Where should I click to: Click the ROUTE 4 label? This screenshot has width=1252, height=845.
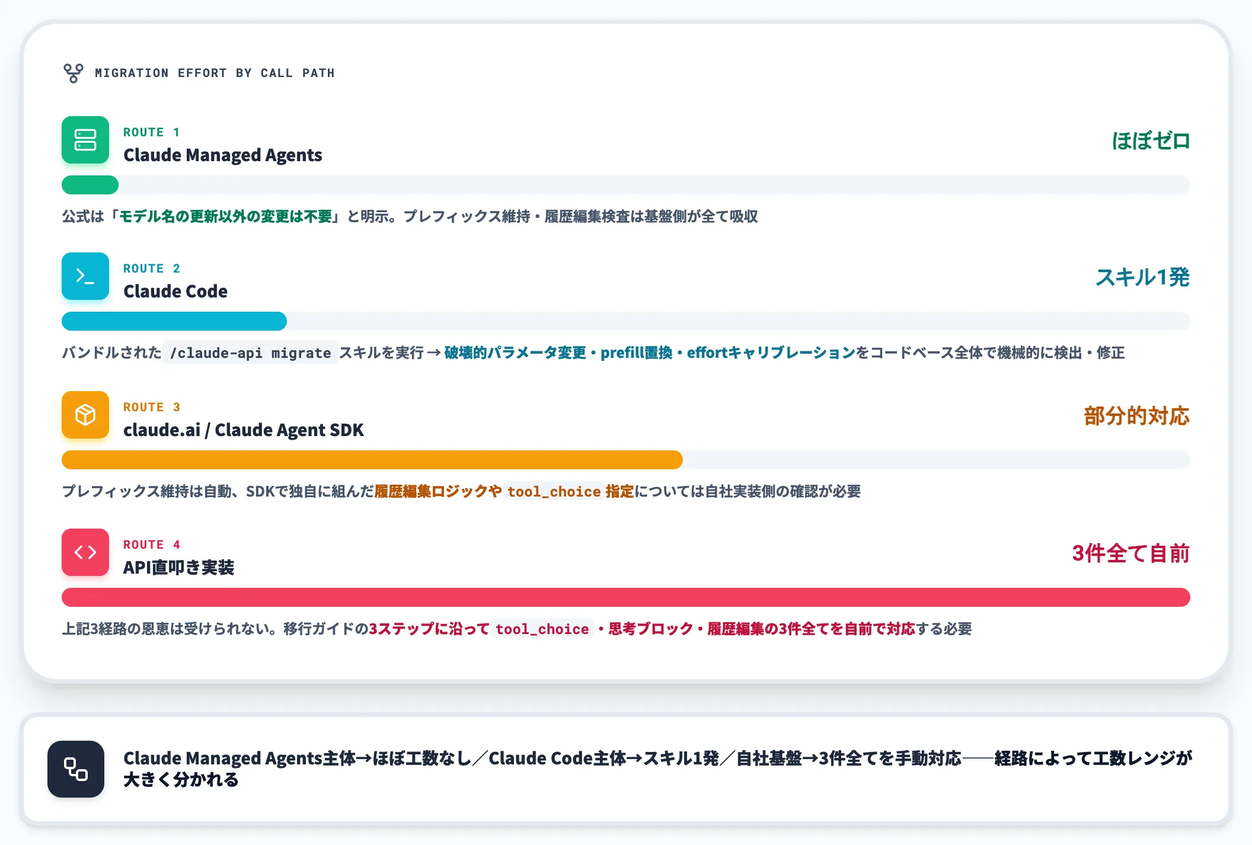(151, 545)
